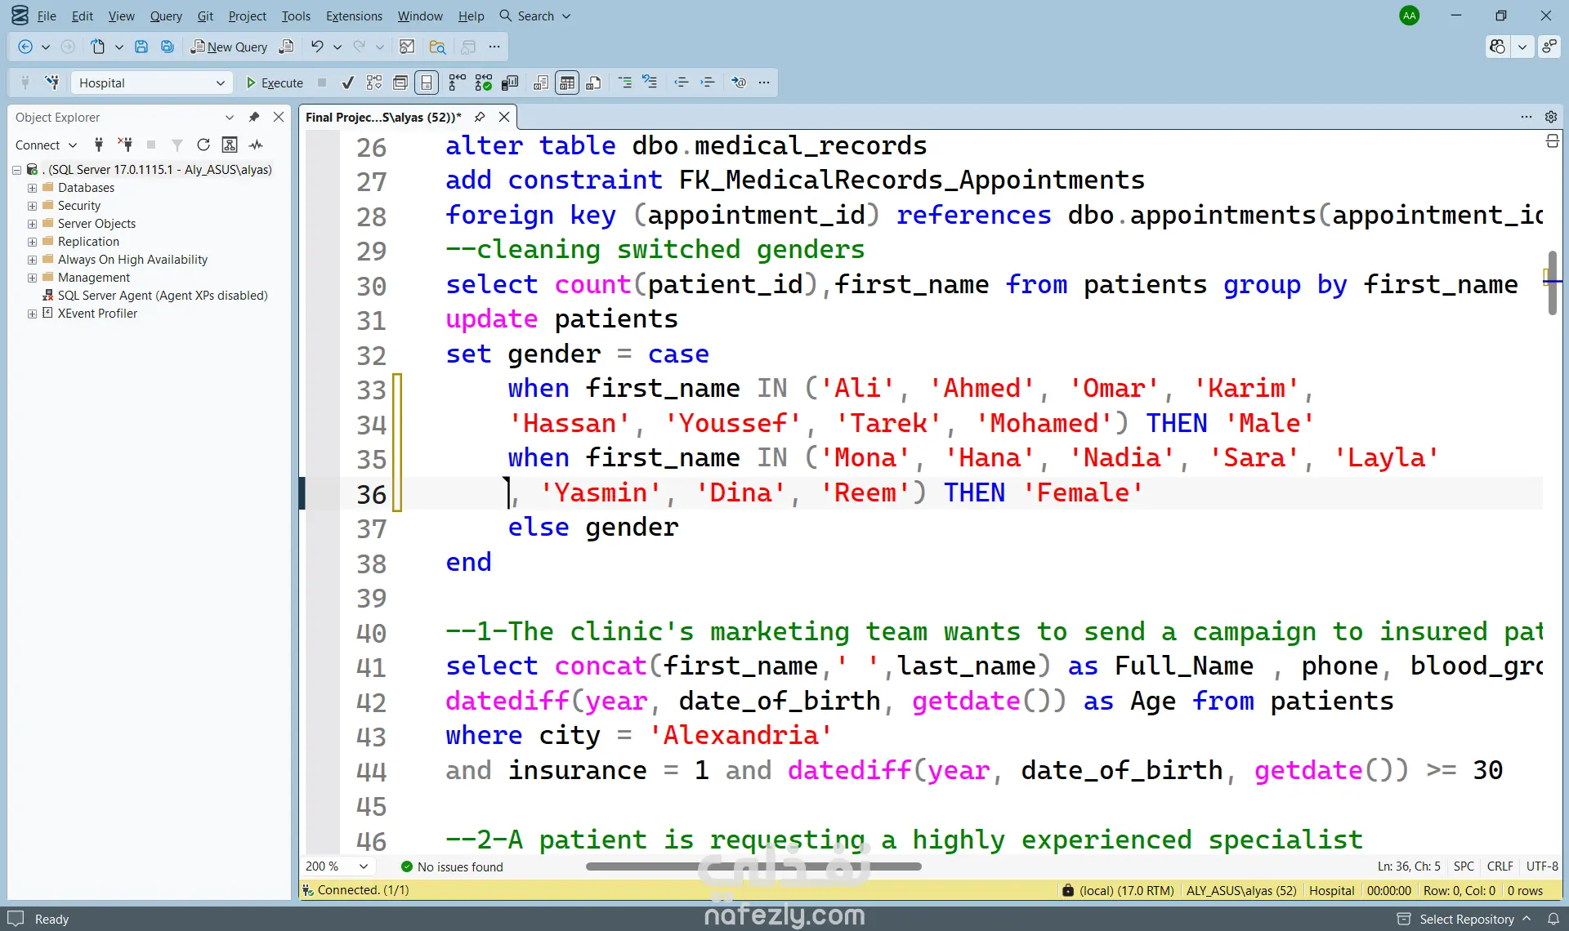Toggle the Object Explorer auto-hide pin
Screen dimensions: 1569x931
pos(254,117)
